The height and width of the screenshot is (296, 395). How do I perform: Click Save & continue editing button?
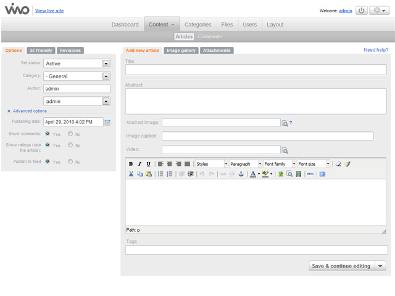point(341,266)
